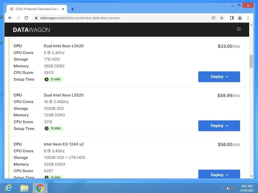Select the '16 @ 2.48Ghz' cores value
This screenshot has height=193, width=258.
coord(56,102)
